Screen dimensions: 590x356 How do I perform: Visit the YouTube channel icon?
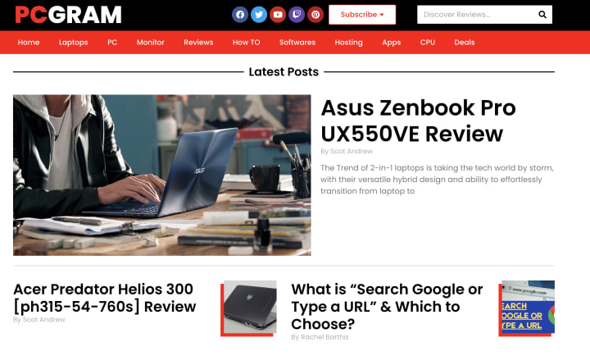tap(278, 15)
